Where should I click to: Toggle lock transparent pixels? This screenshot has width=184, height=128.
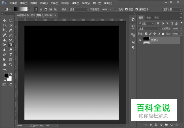pyautogui.click(x=146, y=34)
